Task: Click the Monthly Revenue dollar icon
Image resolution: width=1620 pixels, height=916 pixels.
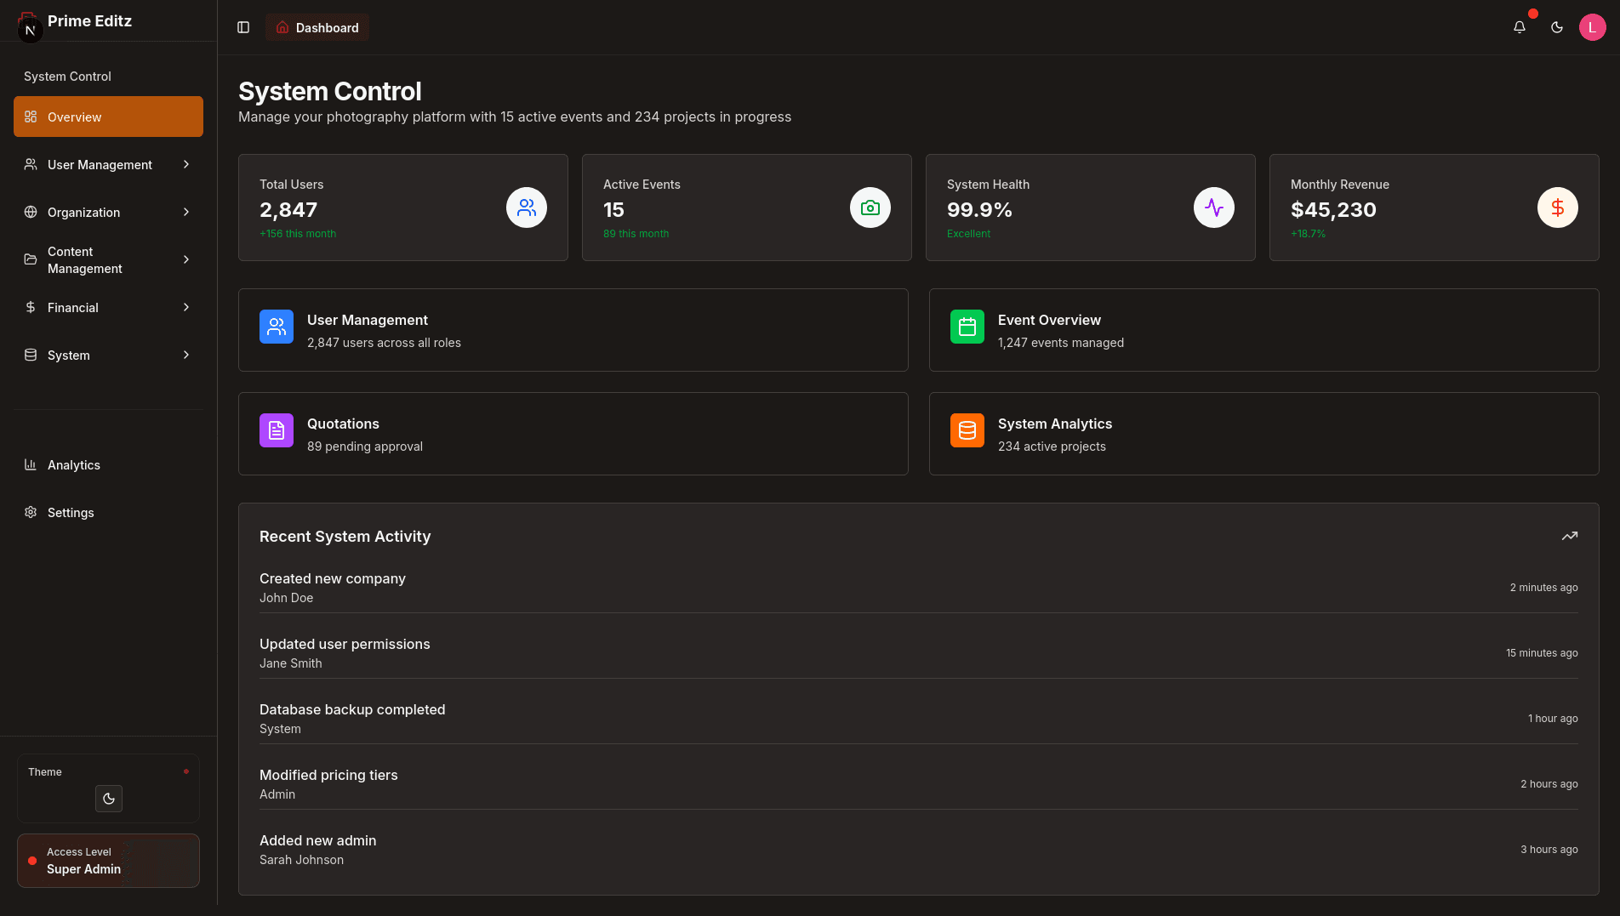Action: point(1557,208)
